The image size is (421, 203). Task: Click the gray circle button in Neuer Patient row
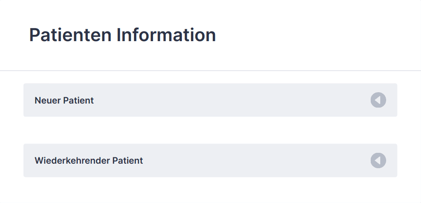(378, 100)
